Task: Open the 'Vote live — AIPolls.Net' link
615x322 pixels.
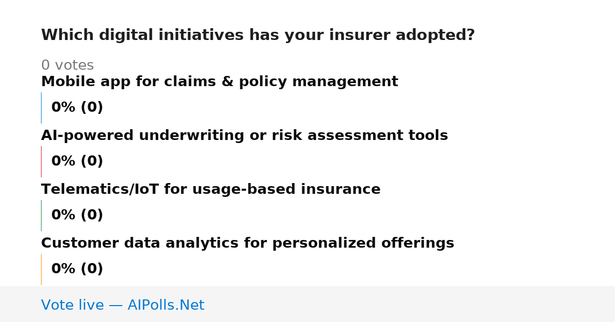Action: [x=122, y=306]
